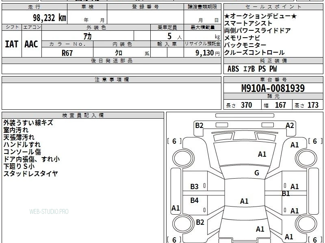The image size is (325, 243).
Task: Click the カラーNo. header
Action: click(67, 44)
